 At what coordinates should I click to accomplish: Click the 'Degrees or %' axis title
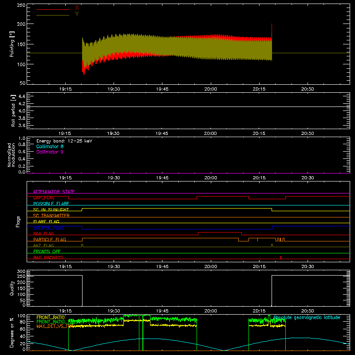(12, 332)
